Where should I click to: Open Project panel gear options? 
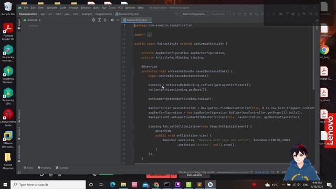tap(112, 20)
